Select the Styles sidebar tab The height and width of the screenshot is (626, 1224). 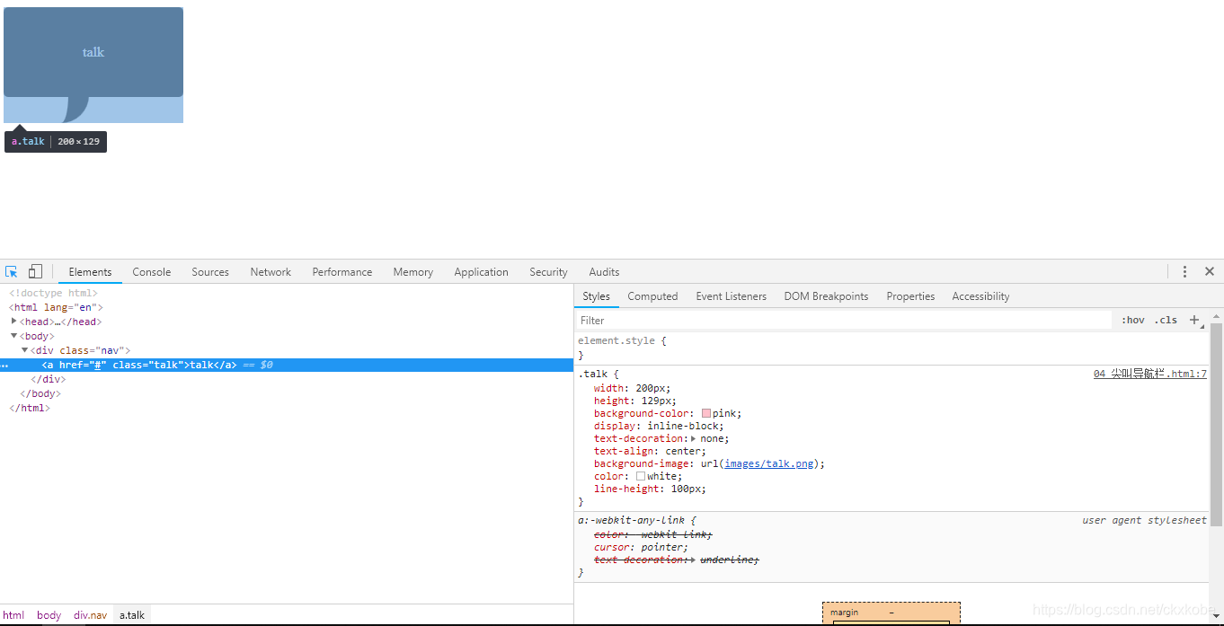click(596, 296)
